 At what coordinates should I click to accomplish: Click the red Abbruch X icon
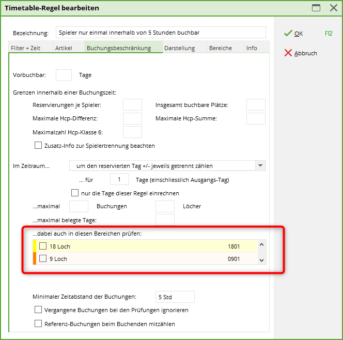click(288, 53)
